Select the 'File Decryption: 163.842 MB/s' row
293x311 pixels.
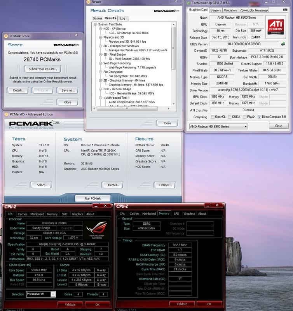click(x=128, y=76)
